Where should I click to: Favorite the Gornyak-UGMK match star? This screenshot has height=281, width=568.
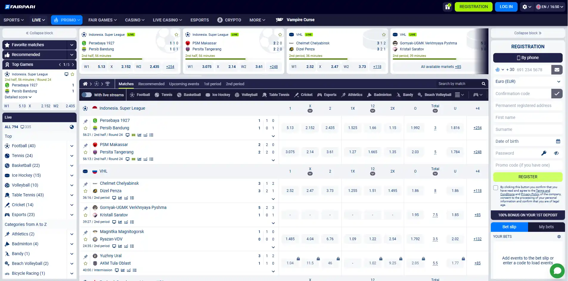(x=86, y=215)
